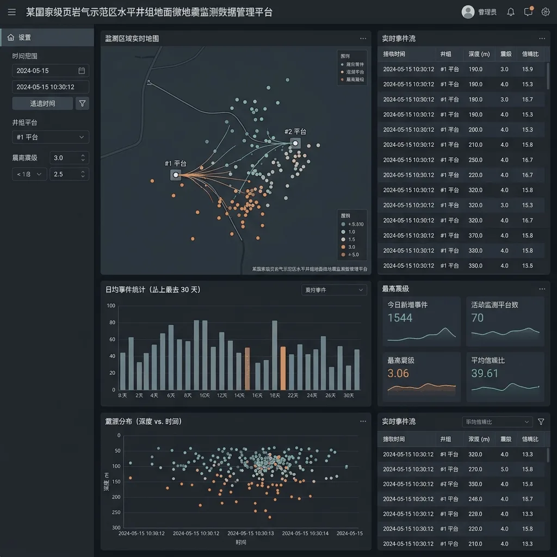Click the 2.5 value stepper field
The image size is (557, 557).
point(69,174)
